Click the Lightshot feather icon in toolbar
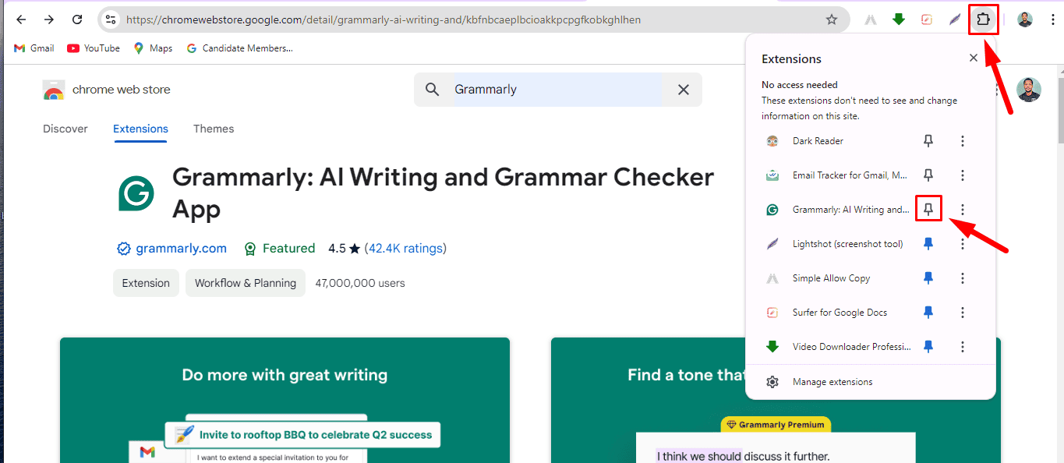The image size is (1064, 463). [954, 19]
